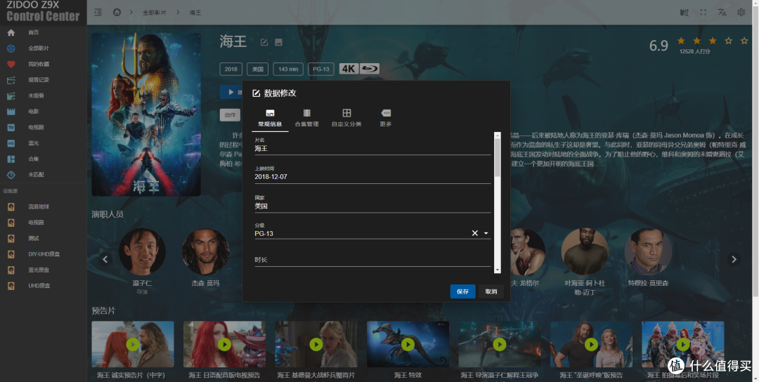Open director 温子仁 portrait
This screenshot has height=382, width=759.
point(142,252)
